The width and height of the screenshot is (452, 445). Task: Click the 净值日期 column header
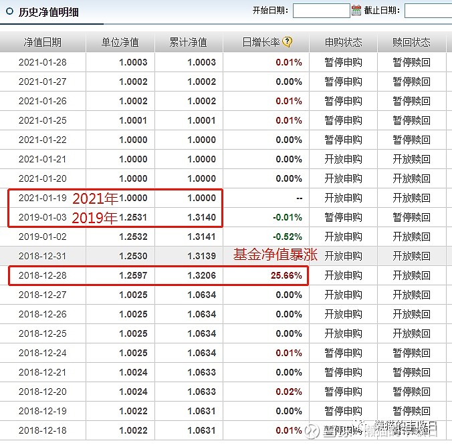click(x=43, y=42)
